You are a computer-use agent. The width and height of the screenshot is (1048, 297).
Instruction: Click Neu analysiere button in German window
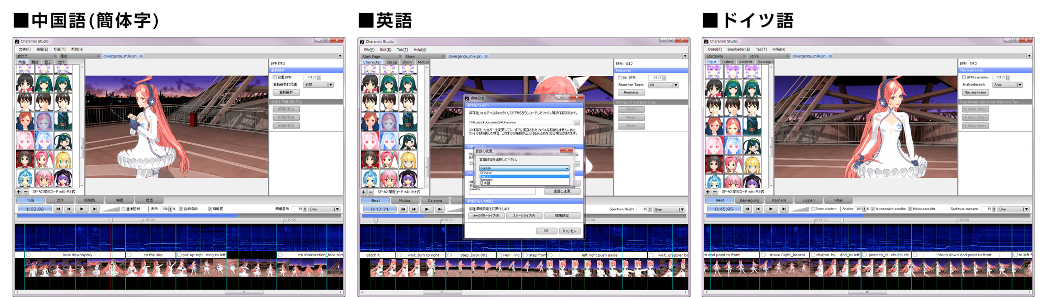coord(975,93)
